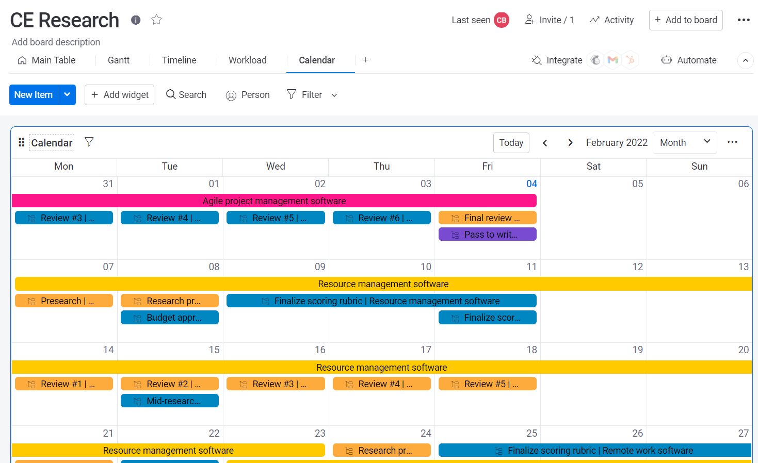The height and width of the screenshot is (463, 758).
Task: Collapse the board views bar chevron
Action: point(745,60)
